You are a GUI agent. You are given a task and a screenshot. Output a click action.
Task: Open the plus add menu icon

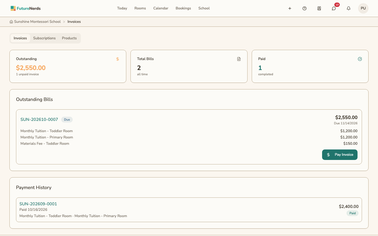click(x=290, y=8)
